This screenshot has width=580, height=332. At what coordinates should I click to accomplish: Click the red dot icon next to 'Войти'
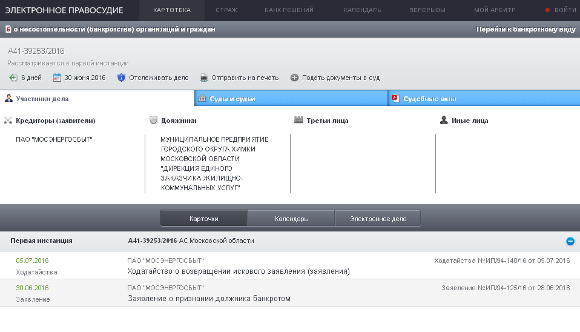(547, 10)
